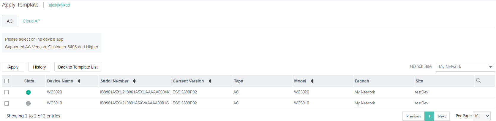Click the green online state indicator for WC3020

[28, 92]
